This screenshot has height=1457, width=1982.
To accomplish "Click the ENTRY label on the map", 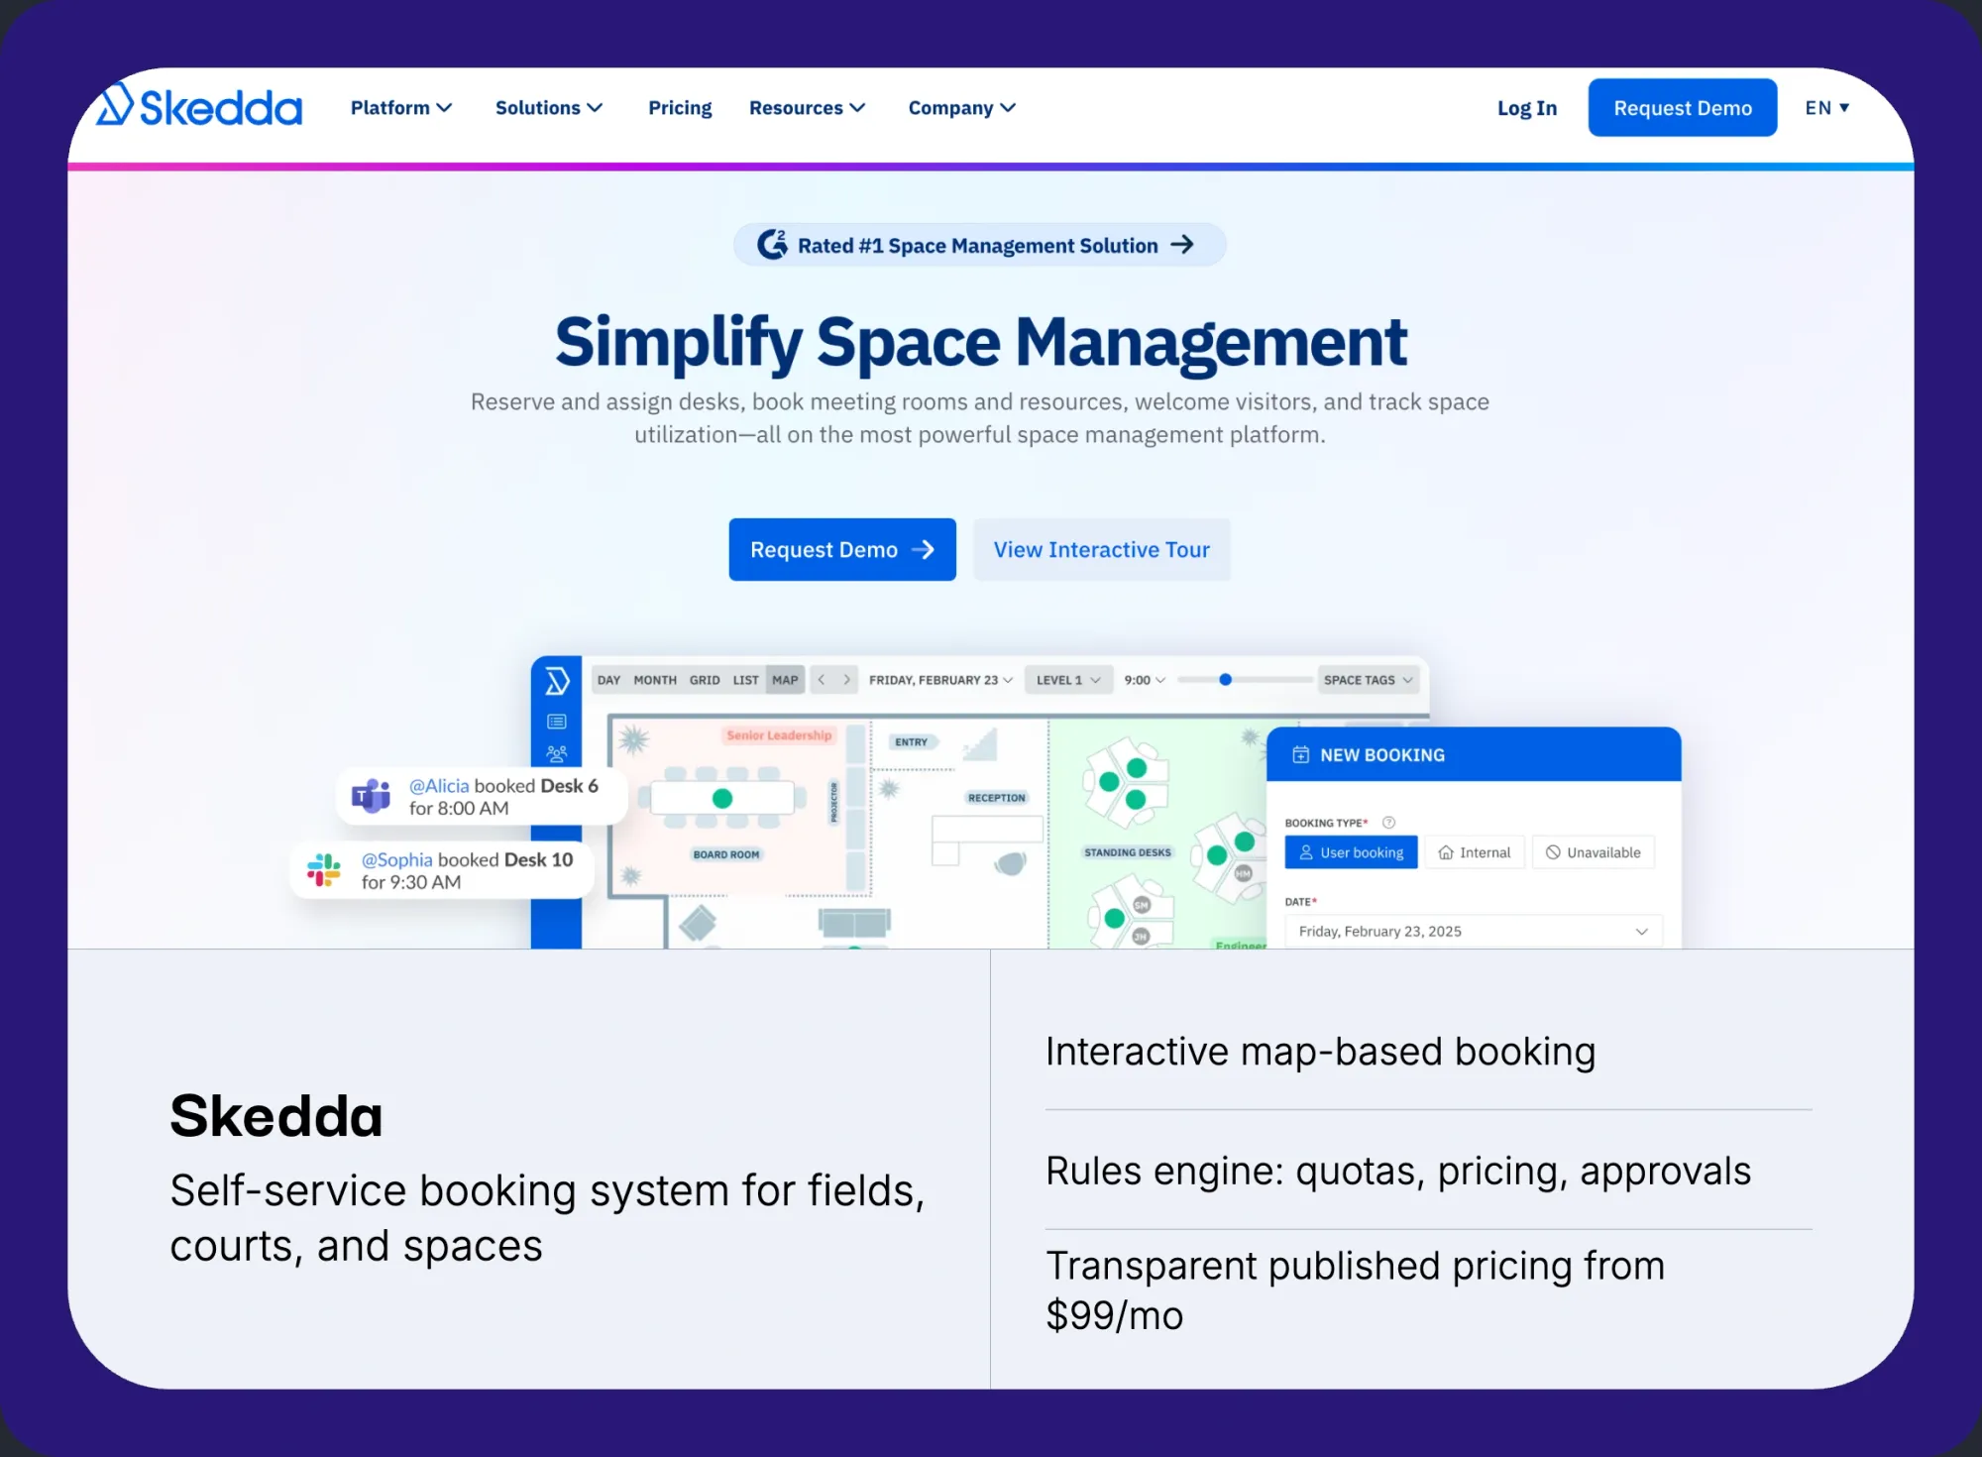I will coord(911,742).
